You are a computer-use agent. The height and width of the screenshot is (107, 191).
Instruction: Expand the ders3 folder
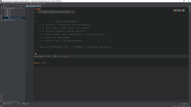click(5, 14)
